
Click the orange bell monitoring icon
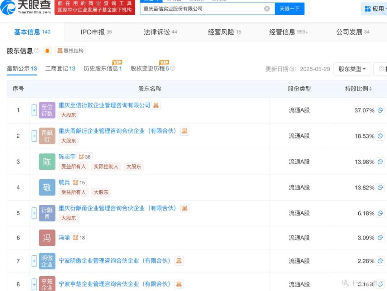(47, 51)
